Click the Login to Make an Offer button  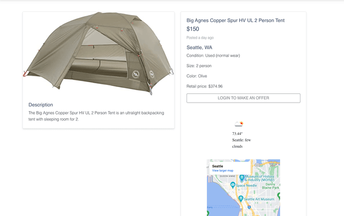click(243, 98)
